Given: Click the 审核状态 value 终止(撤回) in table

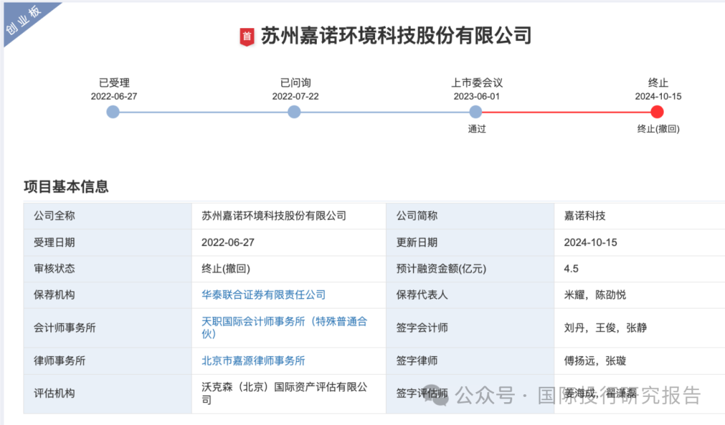Looking at the screenshot, I should [x=289, y=269].
